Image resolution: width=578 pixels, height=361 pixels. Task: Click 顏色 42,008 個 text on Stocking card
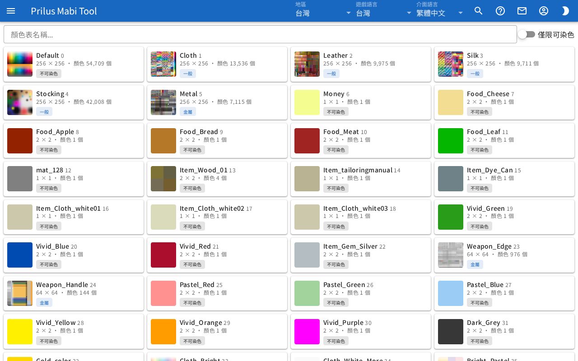point(93,102)
